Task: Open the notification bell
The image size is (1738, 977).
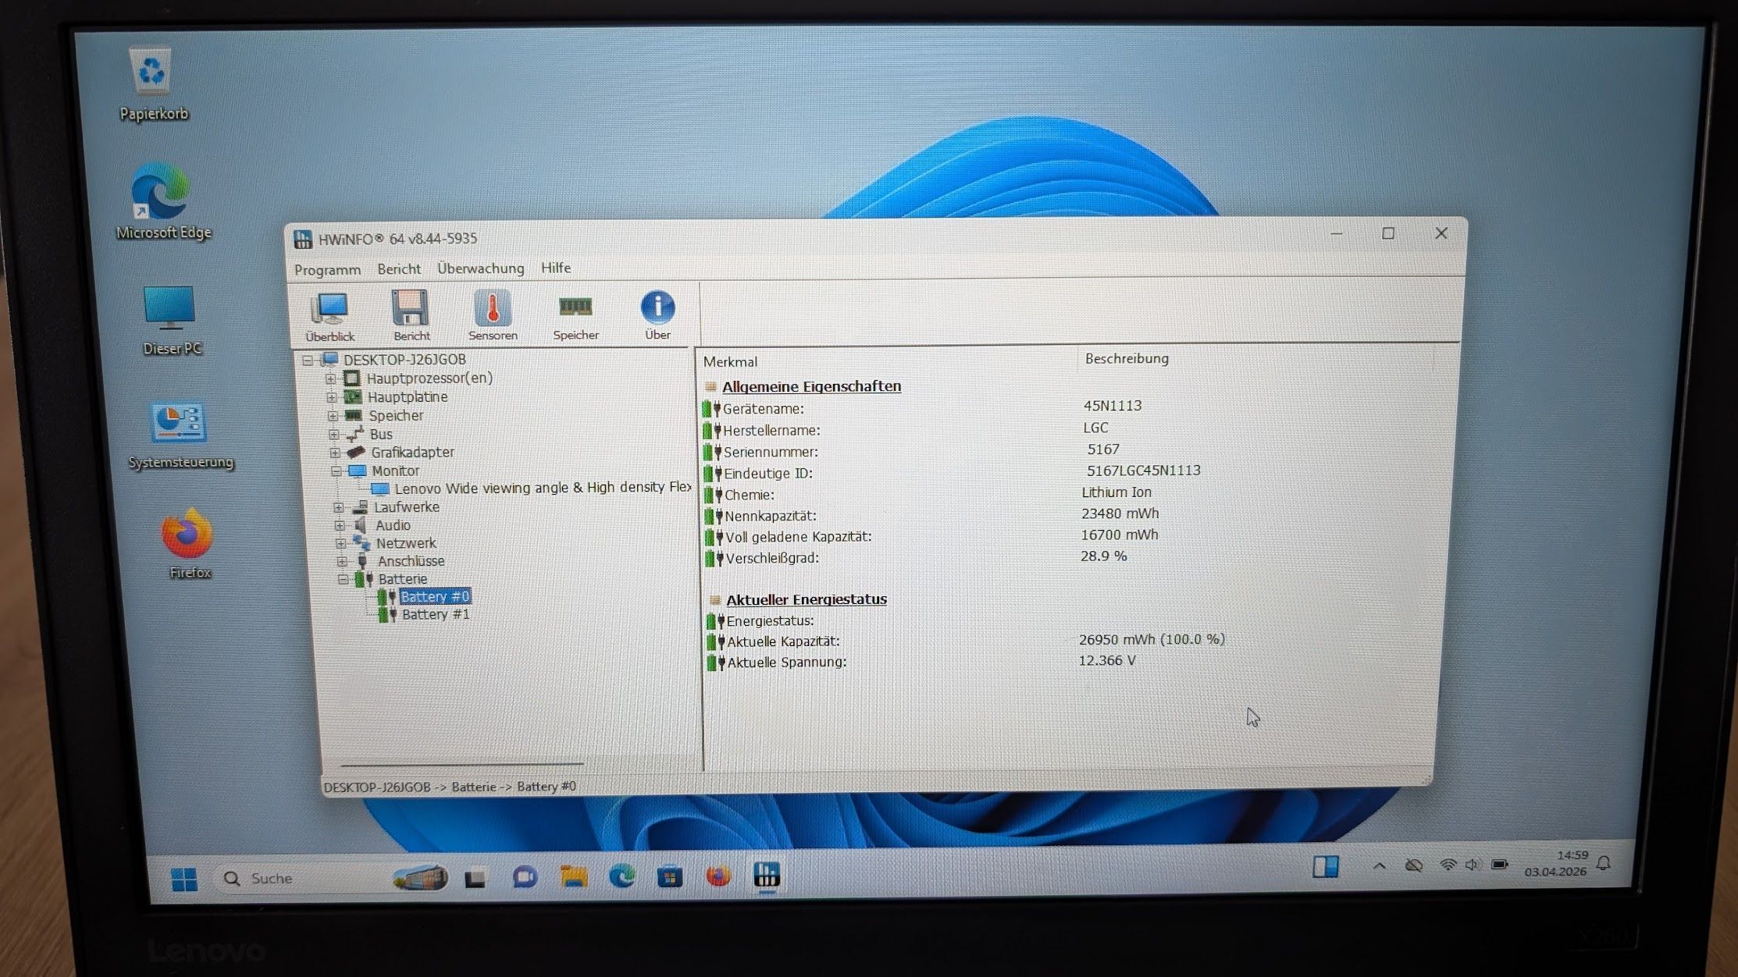Action: [1604, 863]
